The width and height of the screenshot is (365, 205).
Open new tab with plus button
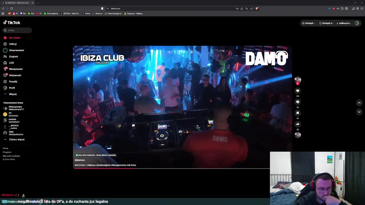point(38,3)
